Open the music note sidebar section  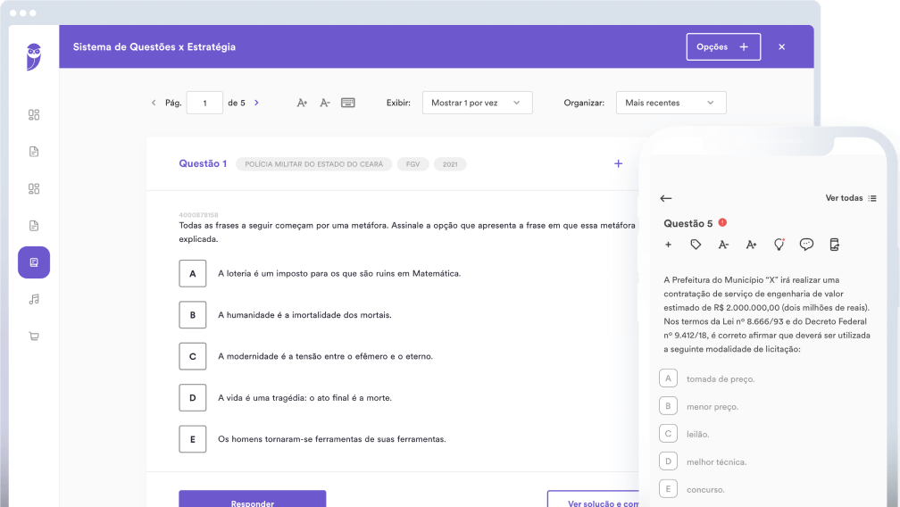tap(34, 299)
